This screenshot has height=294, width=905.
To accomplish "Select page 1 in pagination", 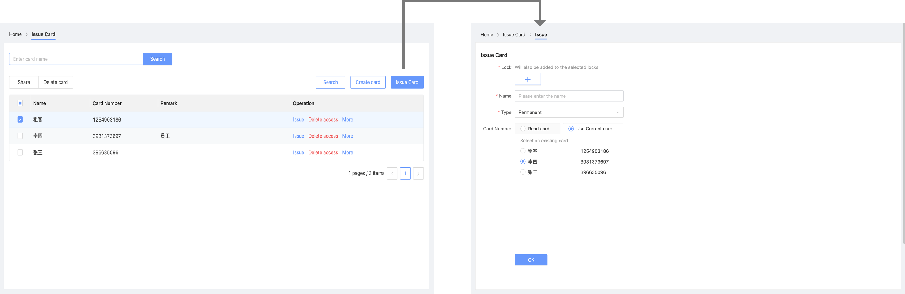I will pyautogui.click(x=405, y=174).
